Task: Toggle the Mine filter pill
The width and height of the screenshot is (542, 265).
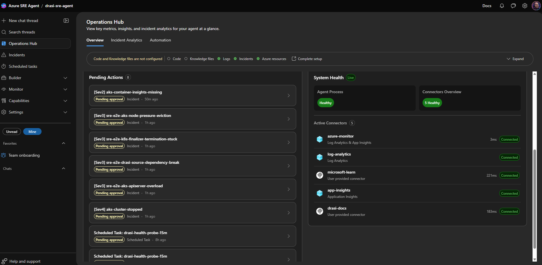Action: (32, 131)
